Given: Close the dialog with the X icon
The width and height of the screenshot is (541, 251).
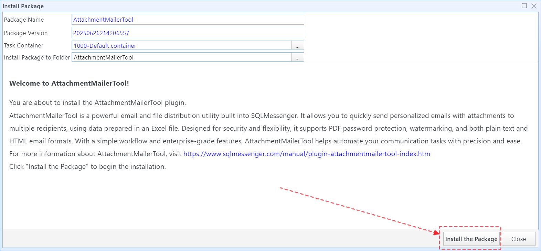Looking at the screenshot, I should pos(534,6).
